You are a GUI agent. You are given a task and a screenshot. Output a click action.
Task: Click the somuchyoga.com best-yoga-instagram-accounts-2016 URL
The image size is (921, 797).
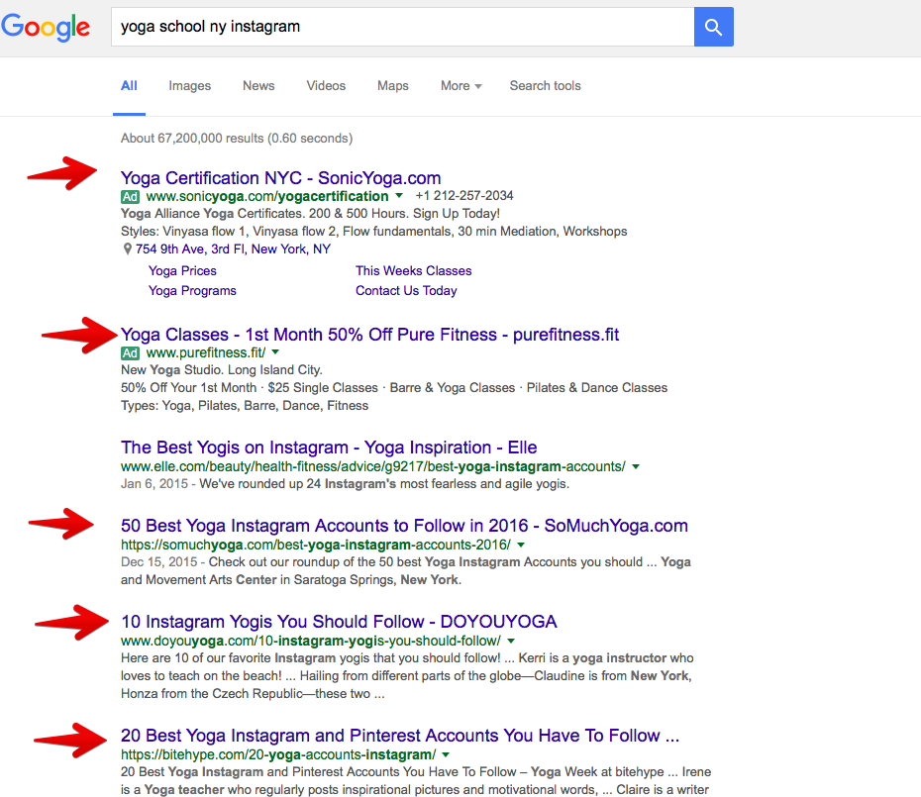tap(316, 546)
